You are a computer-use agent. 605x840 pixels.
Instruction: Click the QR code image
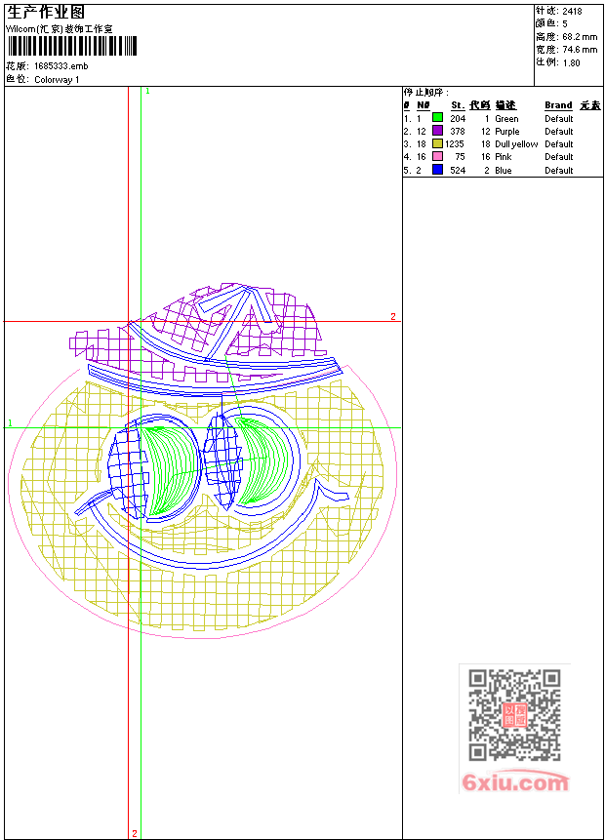514,714
